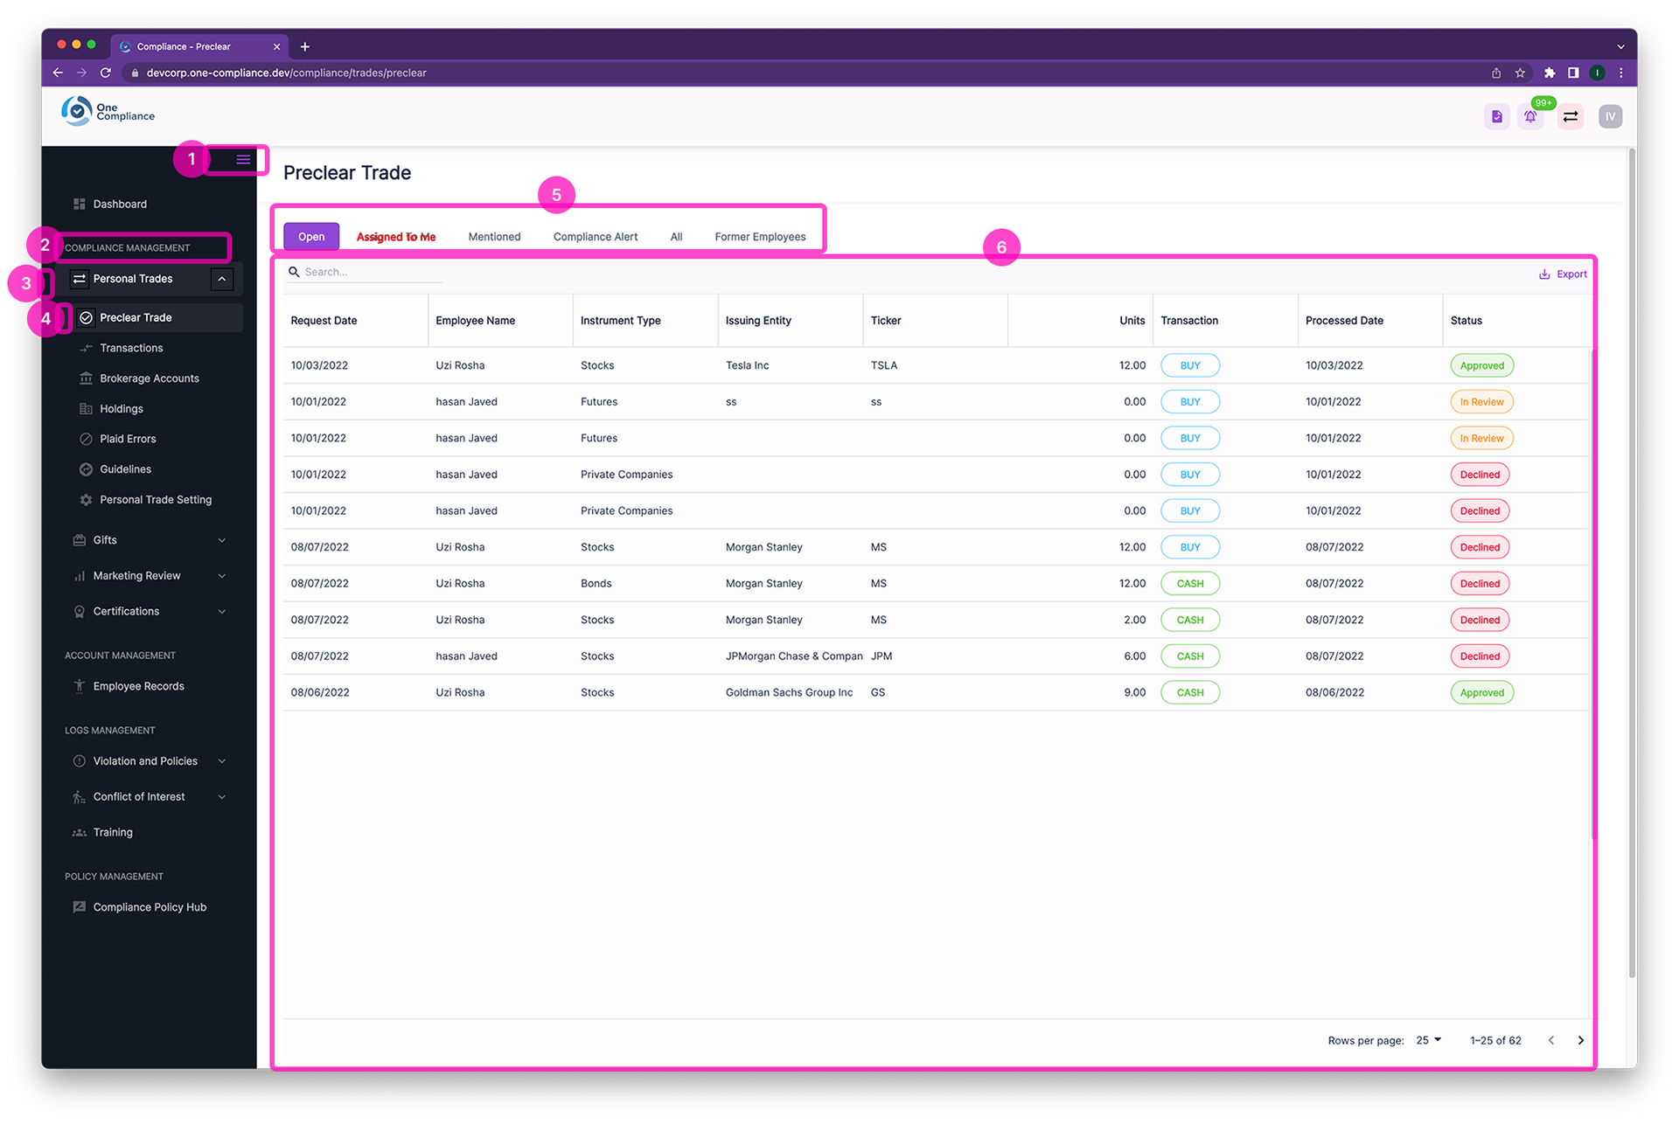Click the BUY badge for Tesla Inc
The image size is (1679, 1124).
tap(1189, 365)
